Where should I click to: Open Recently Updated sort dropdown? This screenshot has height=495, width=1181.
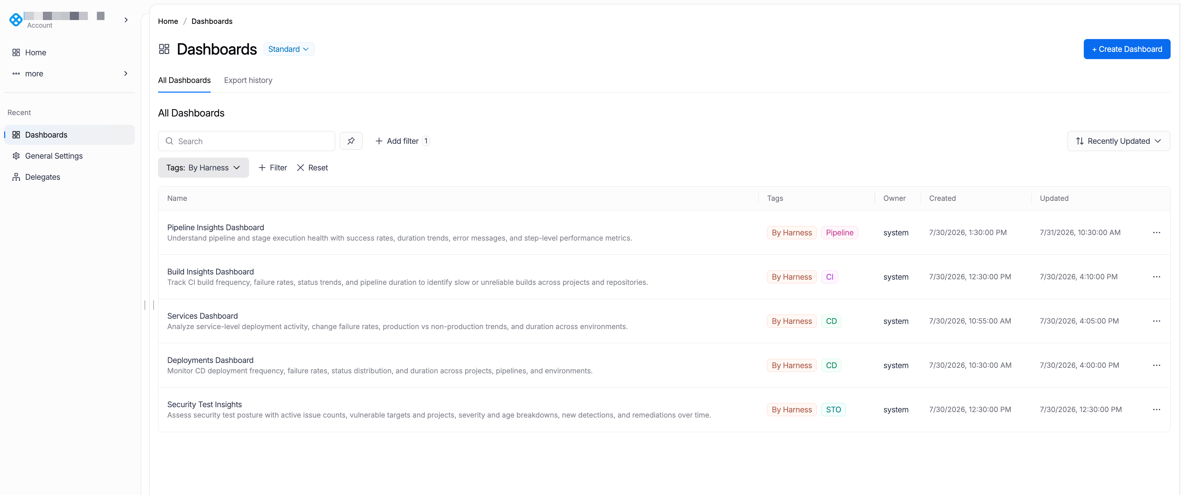tap(1118, 141)
